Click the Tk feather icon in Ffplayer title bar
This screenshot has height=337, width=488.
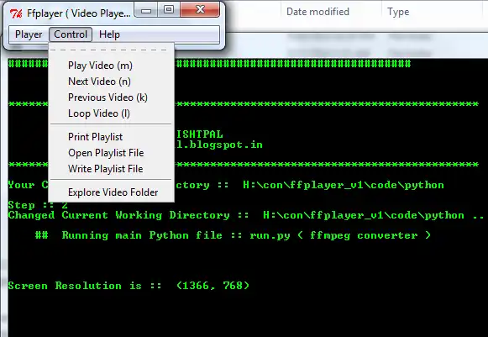(16, 13)
